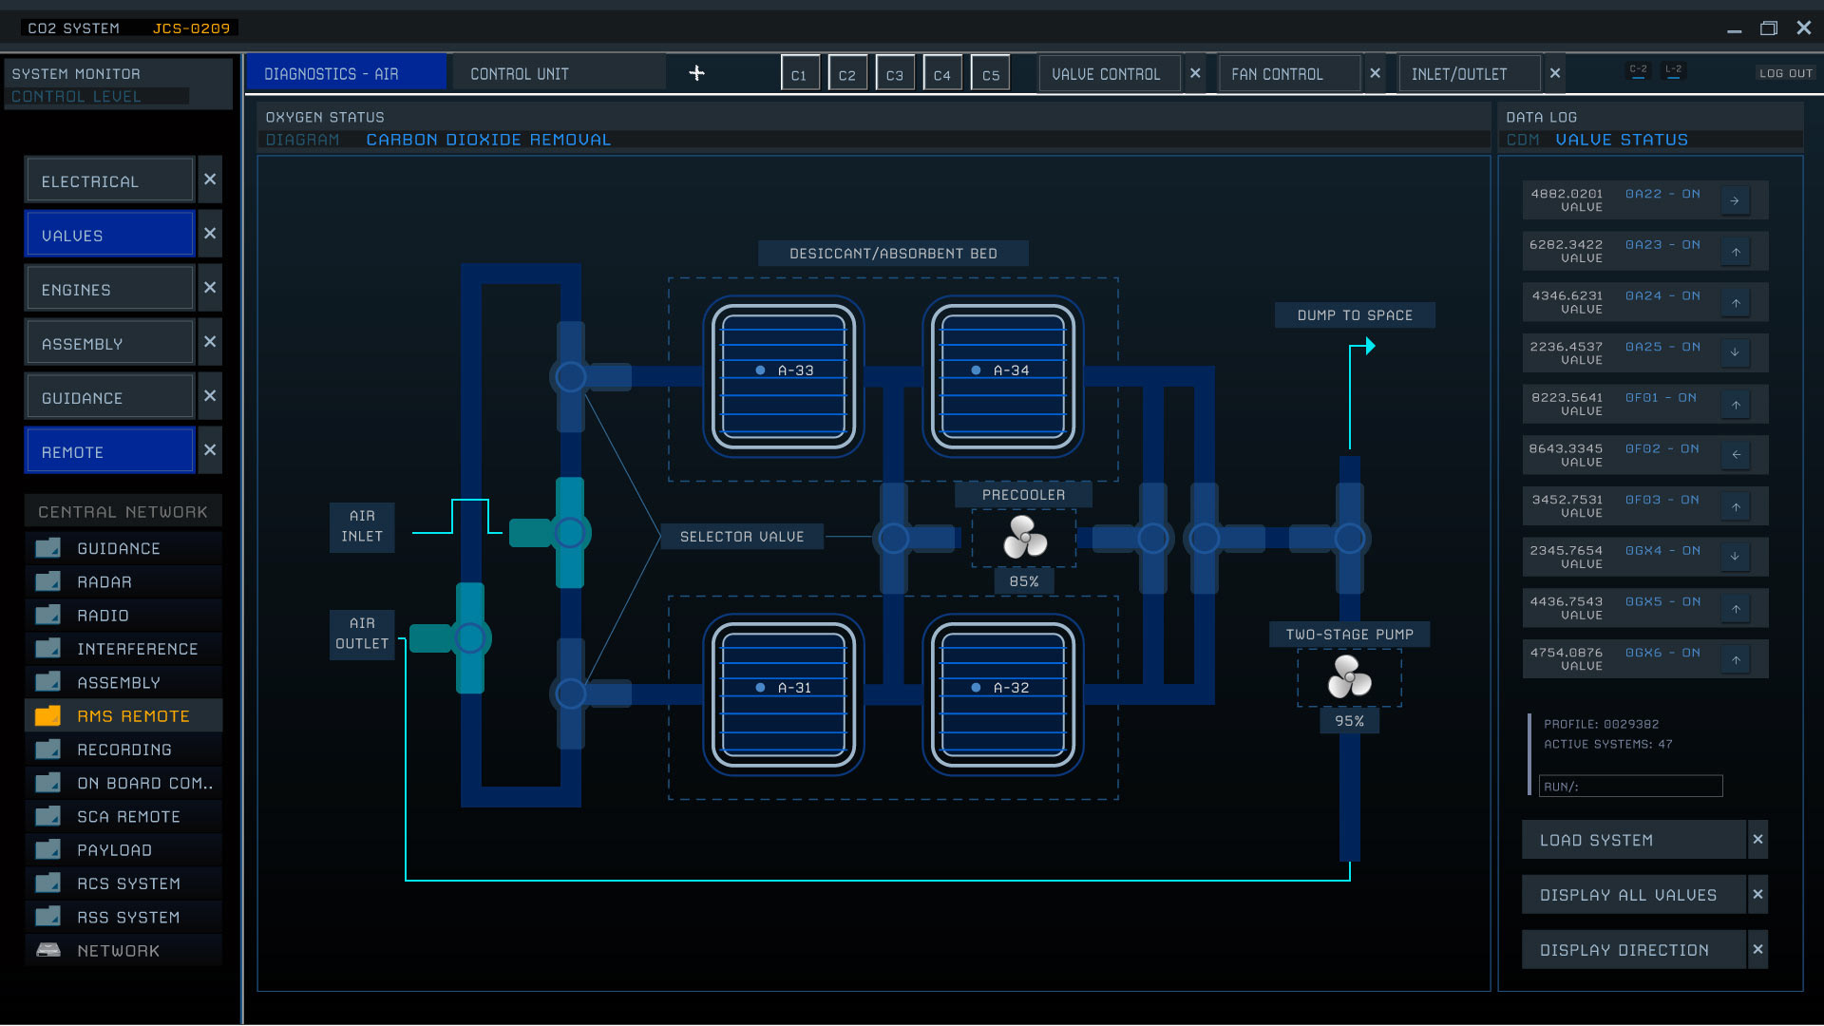Screen dimensions: 1824x1026
Task: Select the C3 channel button
Action: coord(894,74)
